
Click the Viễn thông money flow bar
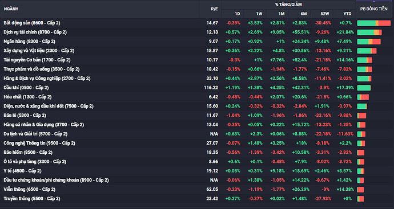[x=360, y=190]
